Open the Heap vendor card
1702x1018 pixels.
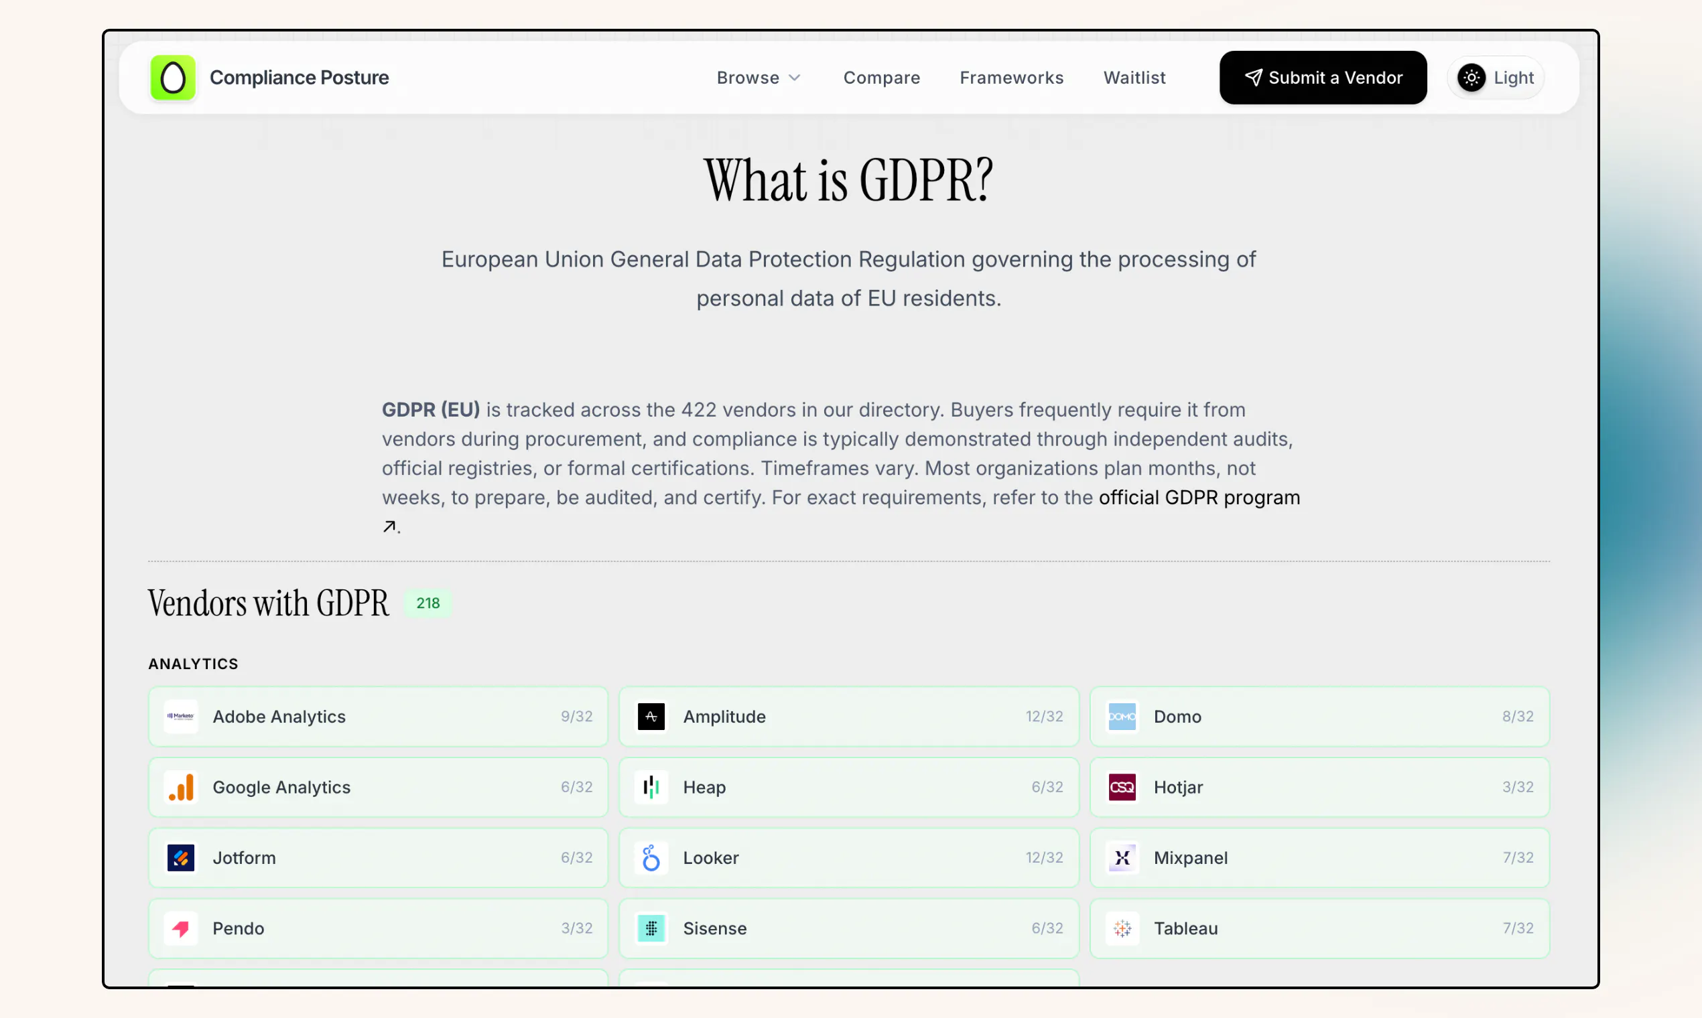tap(848, 787)
